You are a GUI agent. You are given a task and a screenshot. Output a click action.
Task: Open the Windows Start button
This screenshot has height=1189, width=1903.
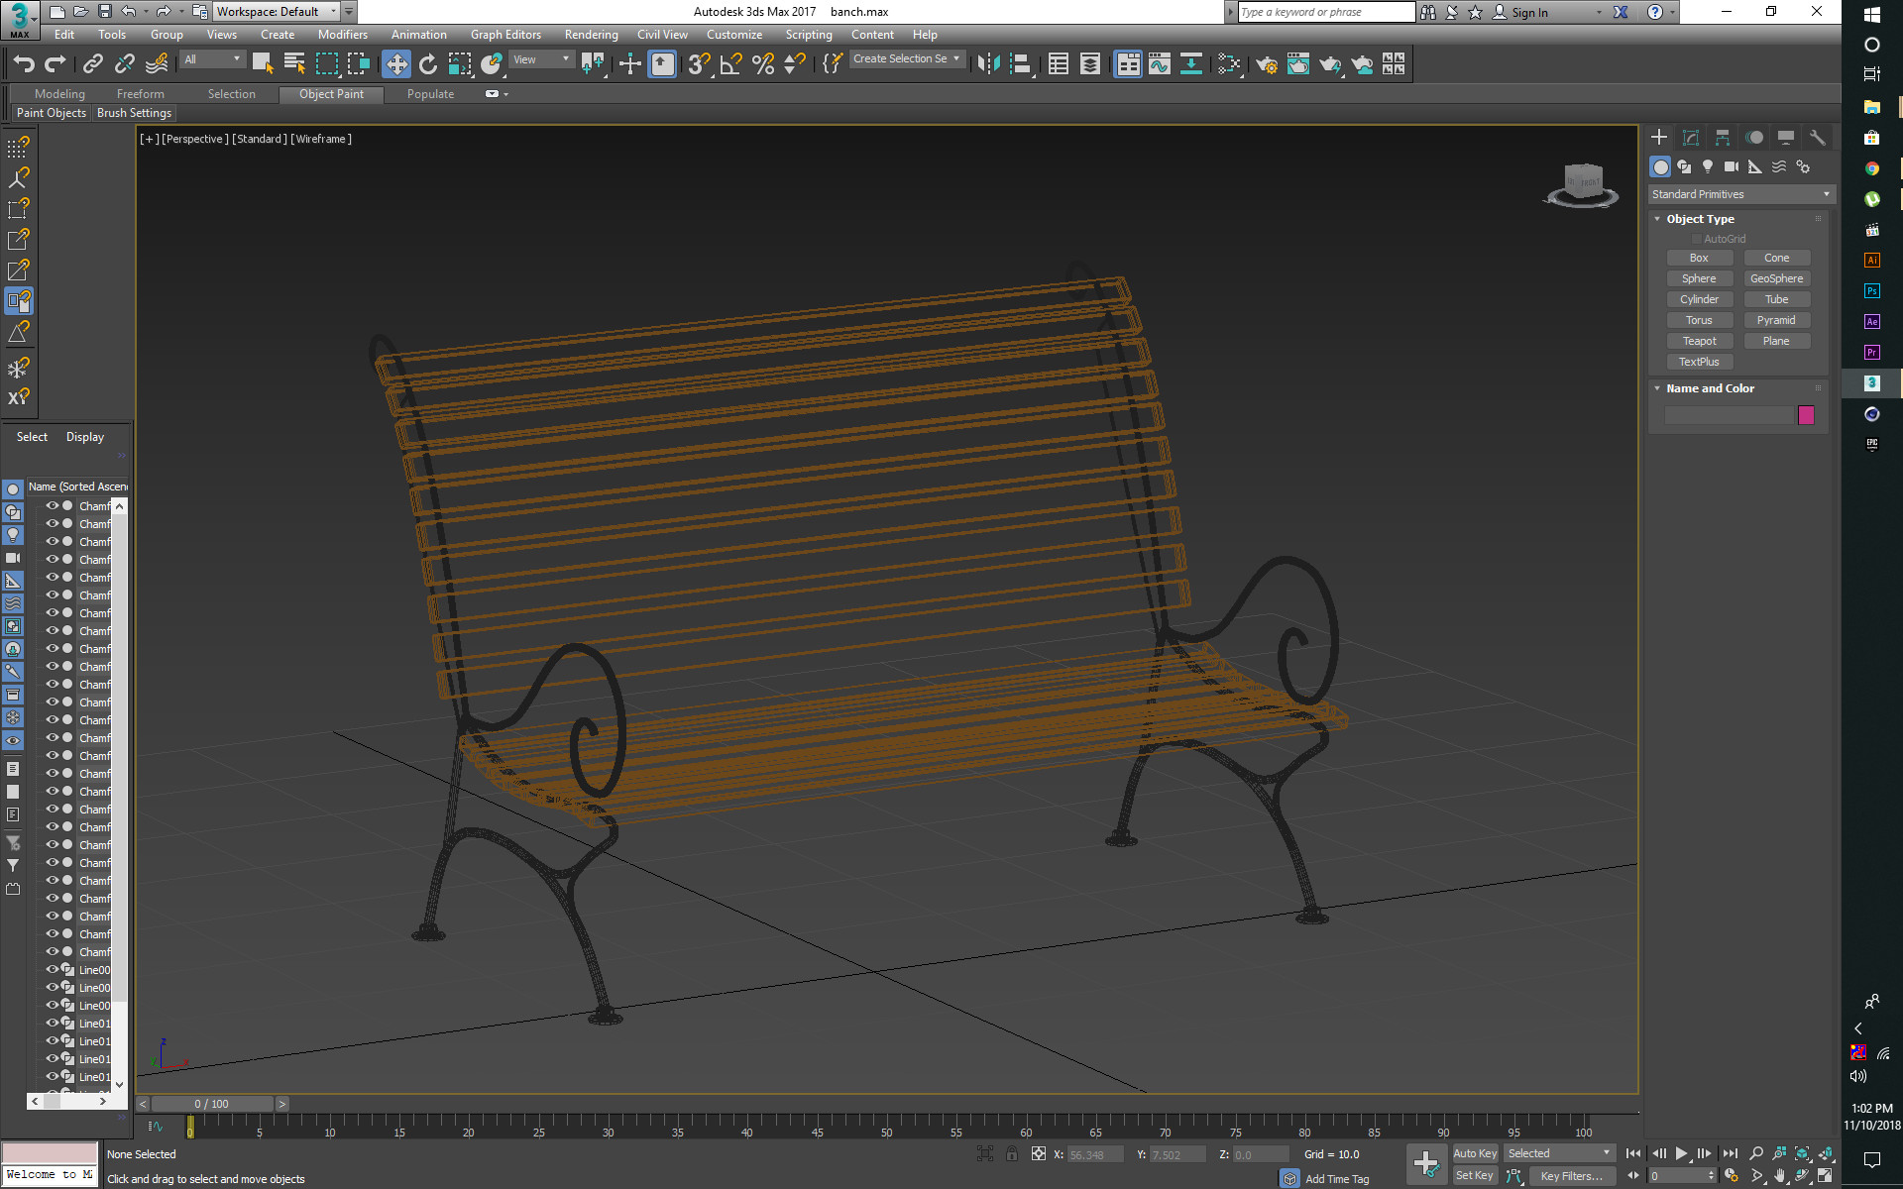click(1871, 14)
